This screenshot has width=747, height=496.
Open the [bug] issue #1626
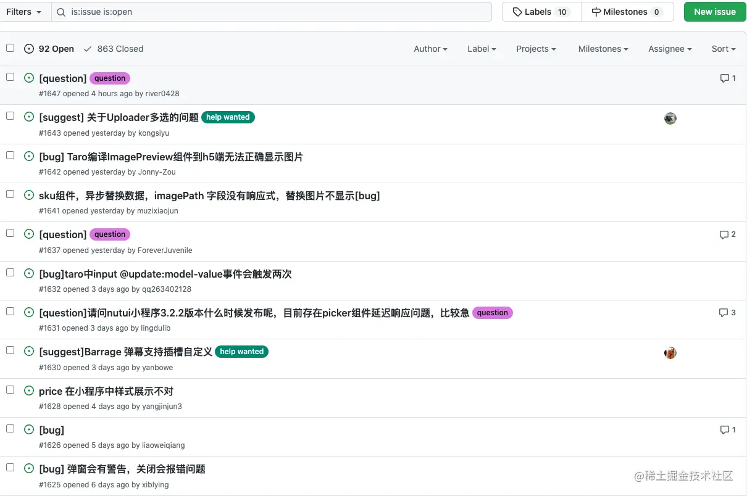click(x=51, y=430)
